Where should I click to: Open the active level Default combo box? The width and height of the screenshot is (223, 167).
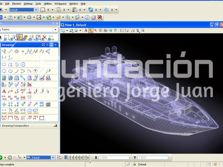23,10
